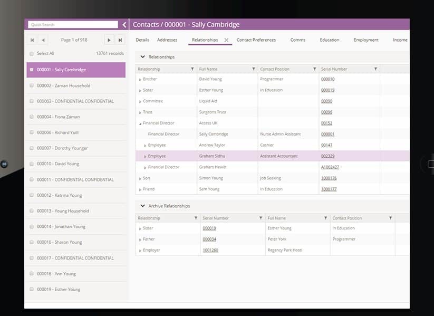Filter the Serial Number column in Archive Relationships

click(x=261, y=218)
